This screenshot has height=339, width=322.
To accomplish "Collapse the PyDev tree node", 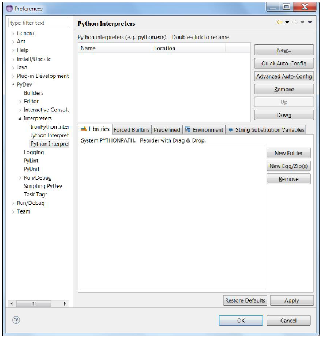I will (13, 84).
